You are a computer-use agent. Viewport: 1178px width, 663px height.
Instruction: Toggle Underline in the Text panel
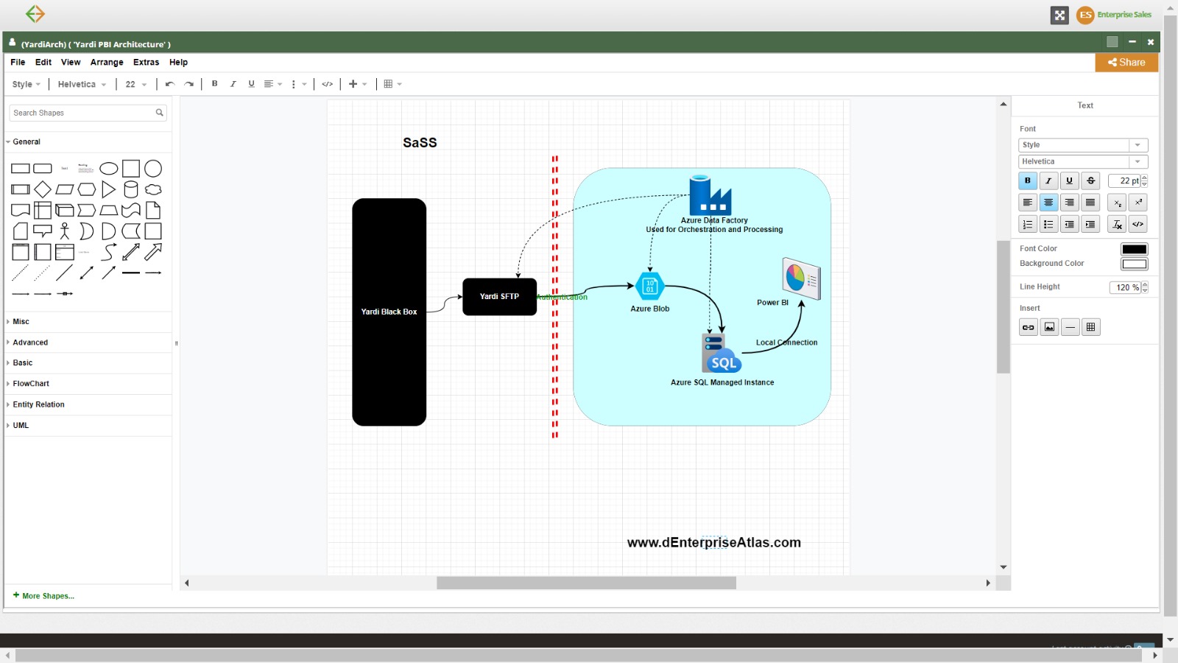[x=1070, y=180]
